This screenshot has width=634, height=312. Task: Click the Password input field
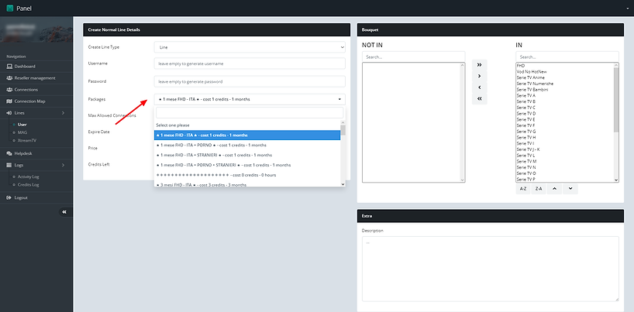[250, 81]
